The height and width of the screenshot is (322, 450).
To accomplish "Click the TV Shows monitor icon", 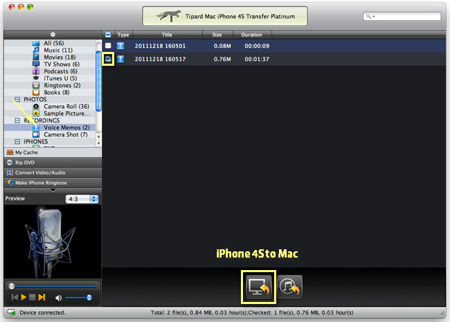I will 36,64.
